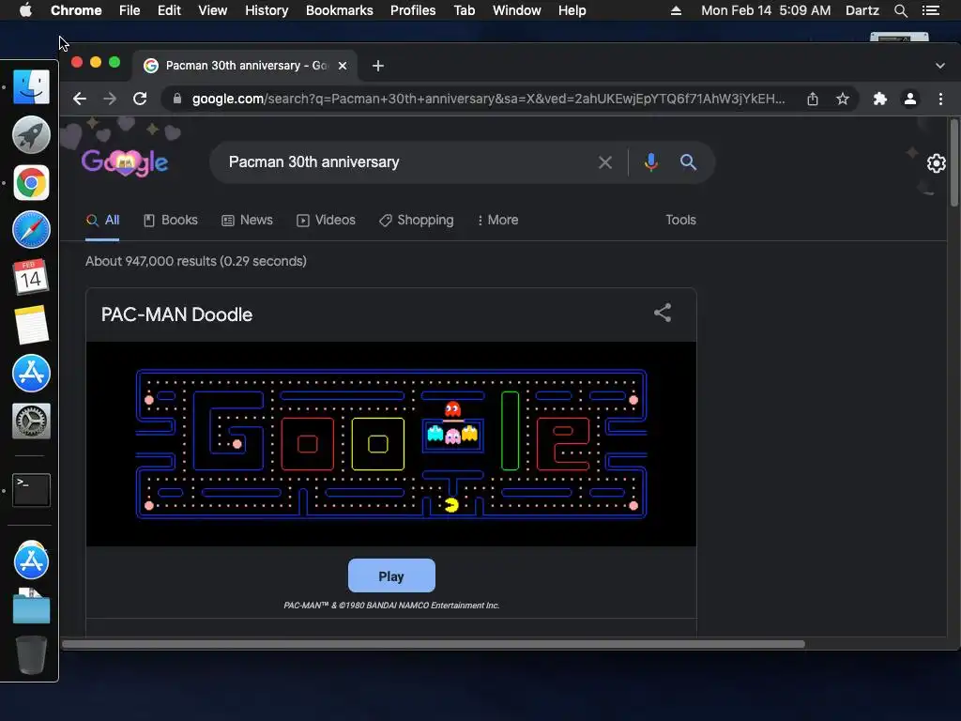Viewport: 961px width, 721px height.
Task: Click Chrome icon in the dock
Action: [x=31, y=182]
